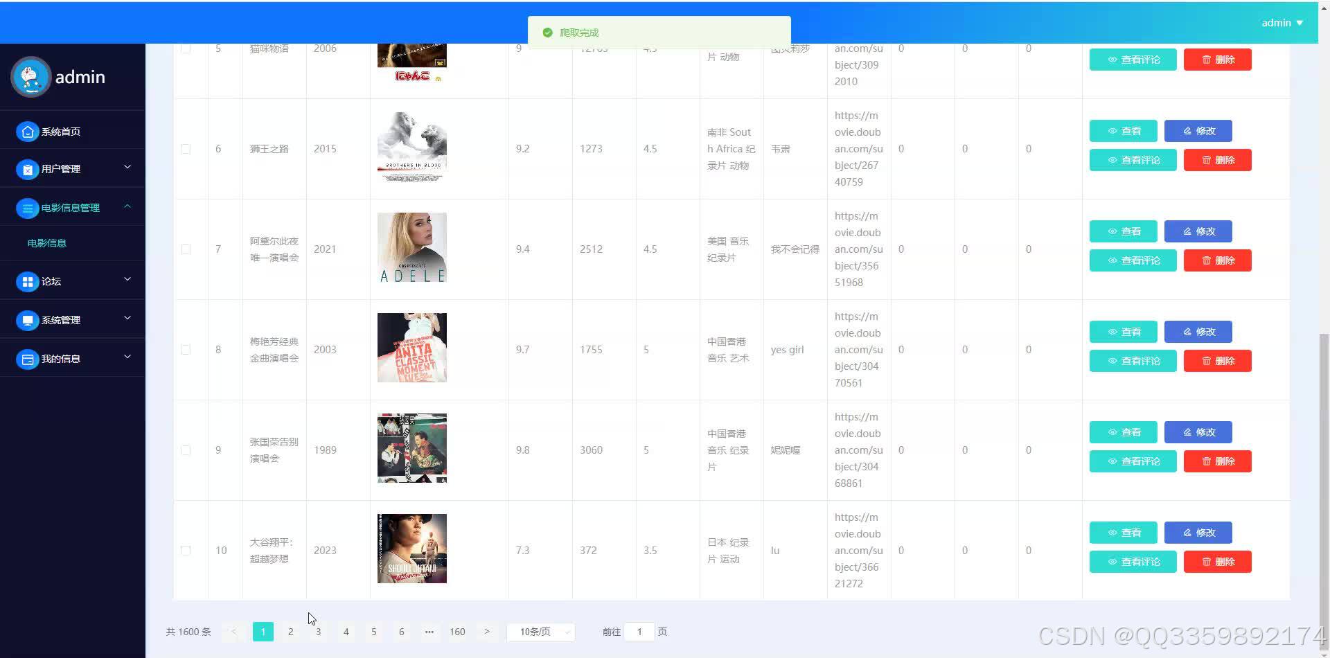Image resolution: width=1330 pixels, height=658 pixels.
Task: Click 删除 for 阿黛尔此夜唯一演唱会
Action: [1218, 260]
